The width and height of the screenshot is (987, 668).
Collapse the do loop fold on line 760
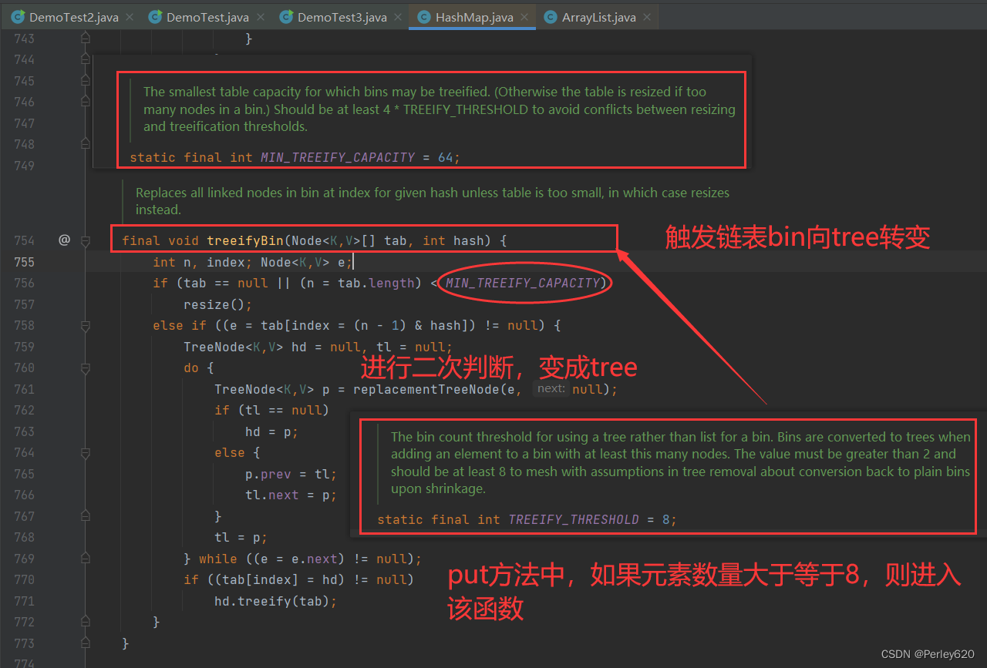click(x=86, y=368)
